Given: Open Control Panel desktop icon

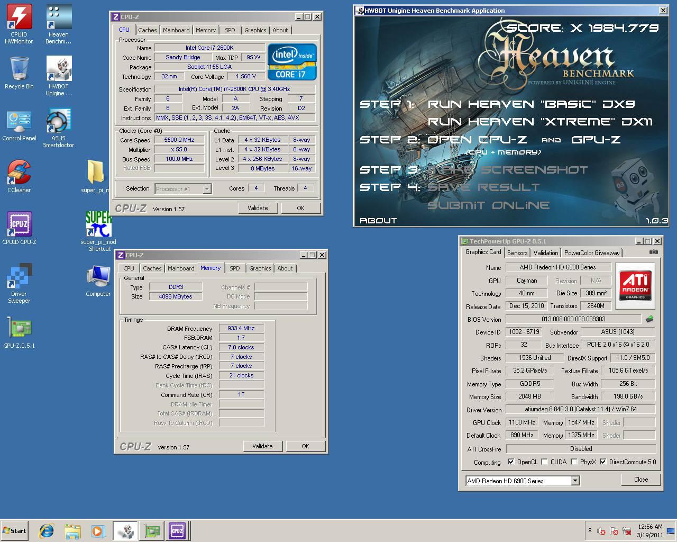Looking at the screenshot, I should point(19,124).
